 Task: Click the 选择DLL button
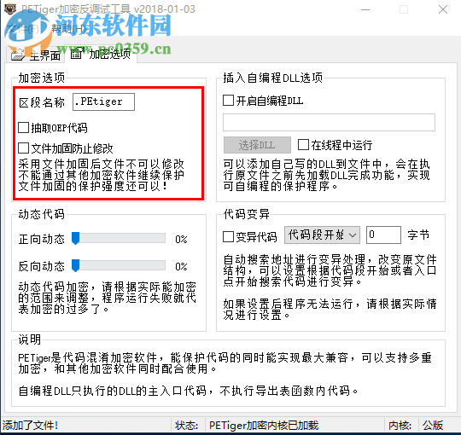tap(257, 145)
